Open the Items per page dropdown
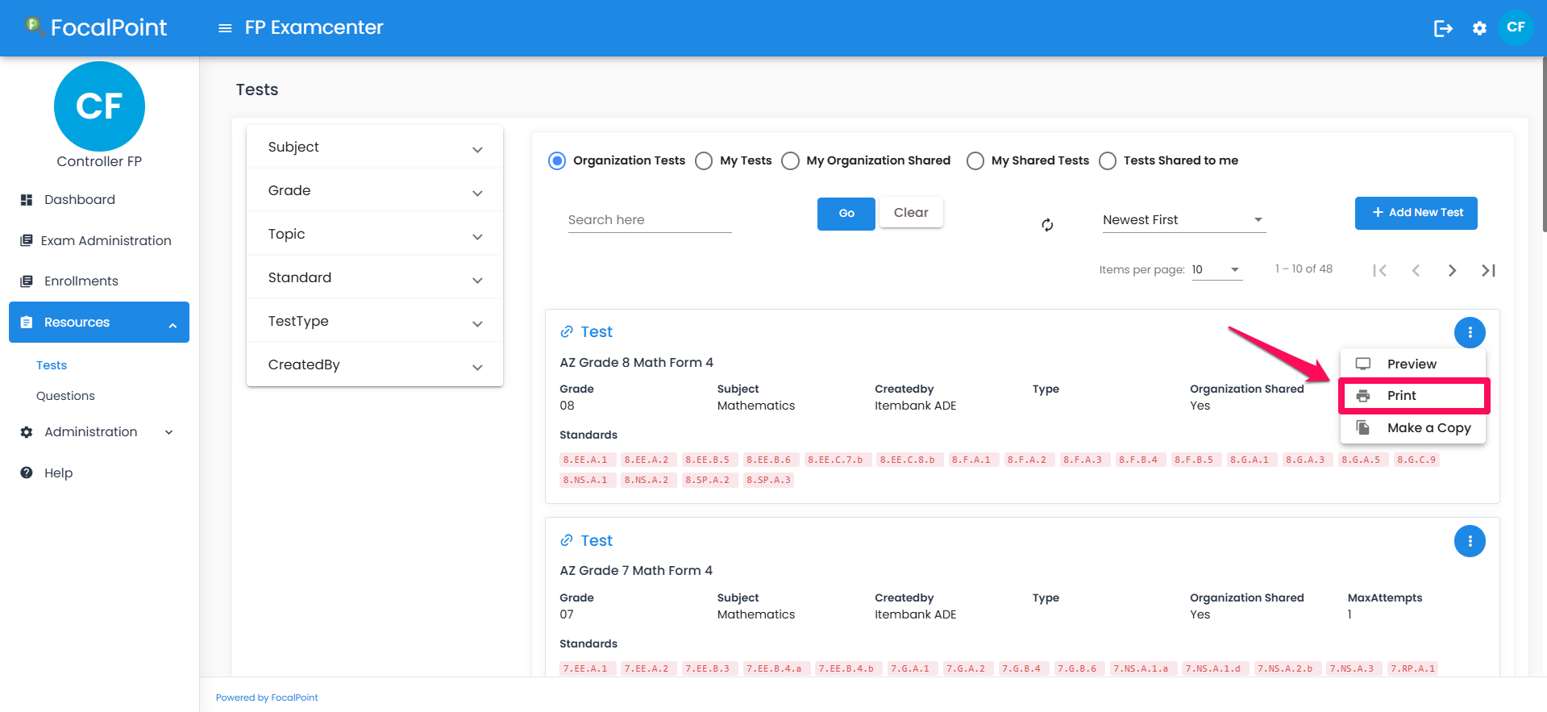Screen dimensions: 1547x712 [1216, 270]
